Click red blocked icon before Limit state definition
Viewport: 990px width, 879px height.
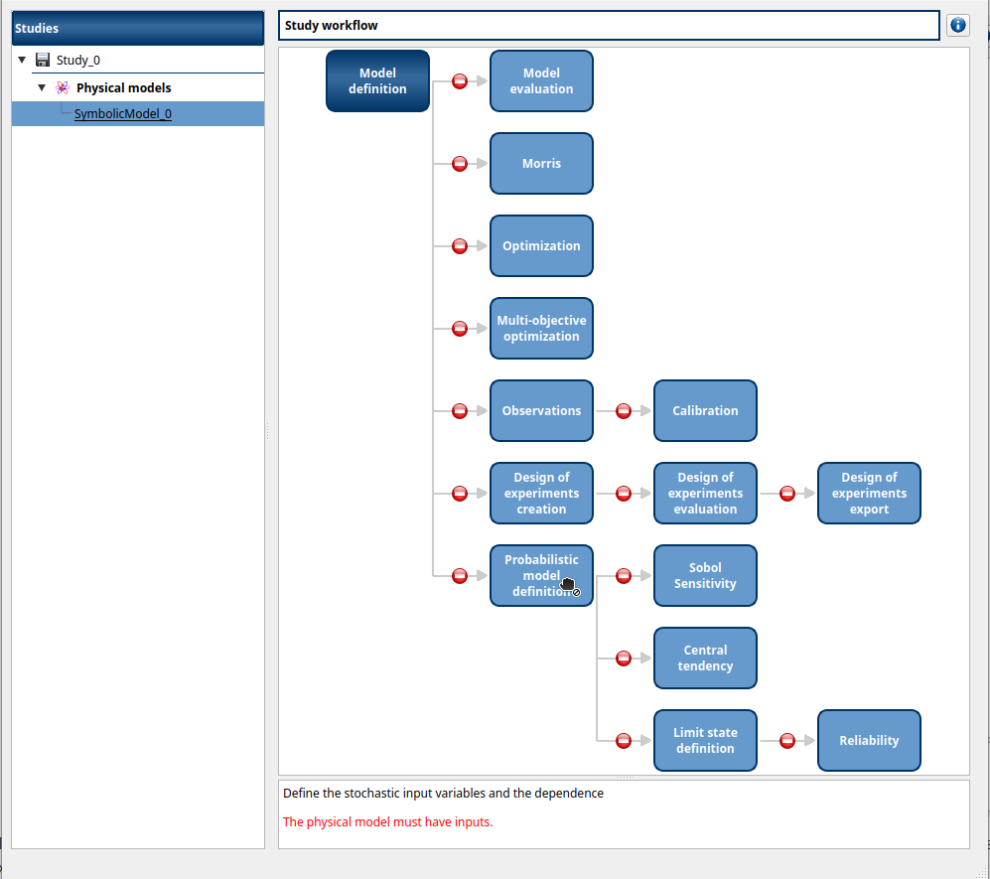[624, 741]
